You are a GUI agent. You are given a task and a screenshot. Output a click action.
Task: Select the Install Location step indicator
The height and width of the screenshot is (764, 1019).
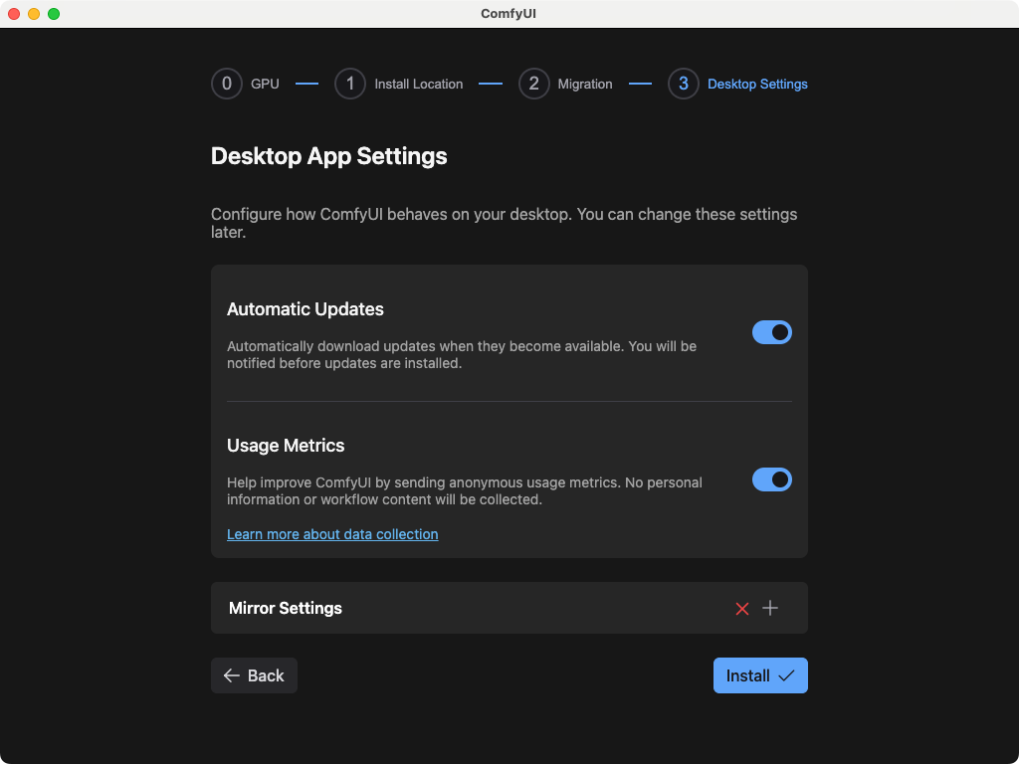click(349, 84)
